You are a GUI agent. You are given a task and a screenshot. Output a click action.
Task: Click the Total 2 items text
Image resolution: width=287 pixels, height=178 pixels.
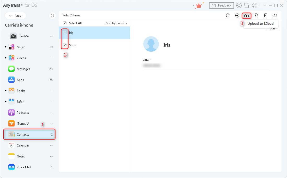[71, 15]
